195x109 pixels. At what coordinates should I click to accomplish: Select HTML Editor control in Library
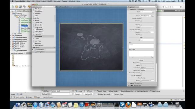(x=39, y=32)
